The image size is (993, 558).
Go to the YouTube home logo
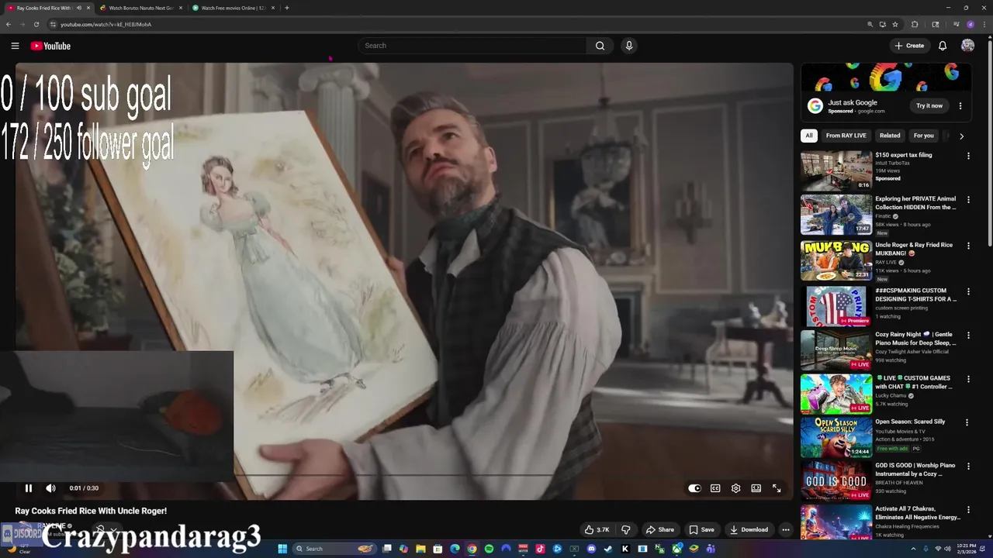coord(50,46)
